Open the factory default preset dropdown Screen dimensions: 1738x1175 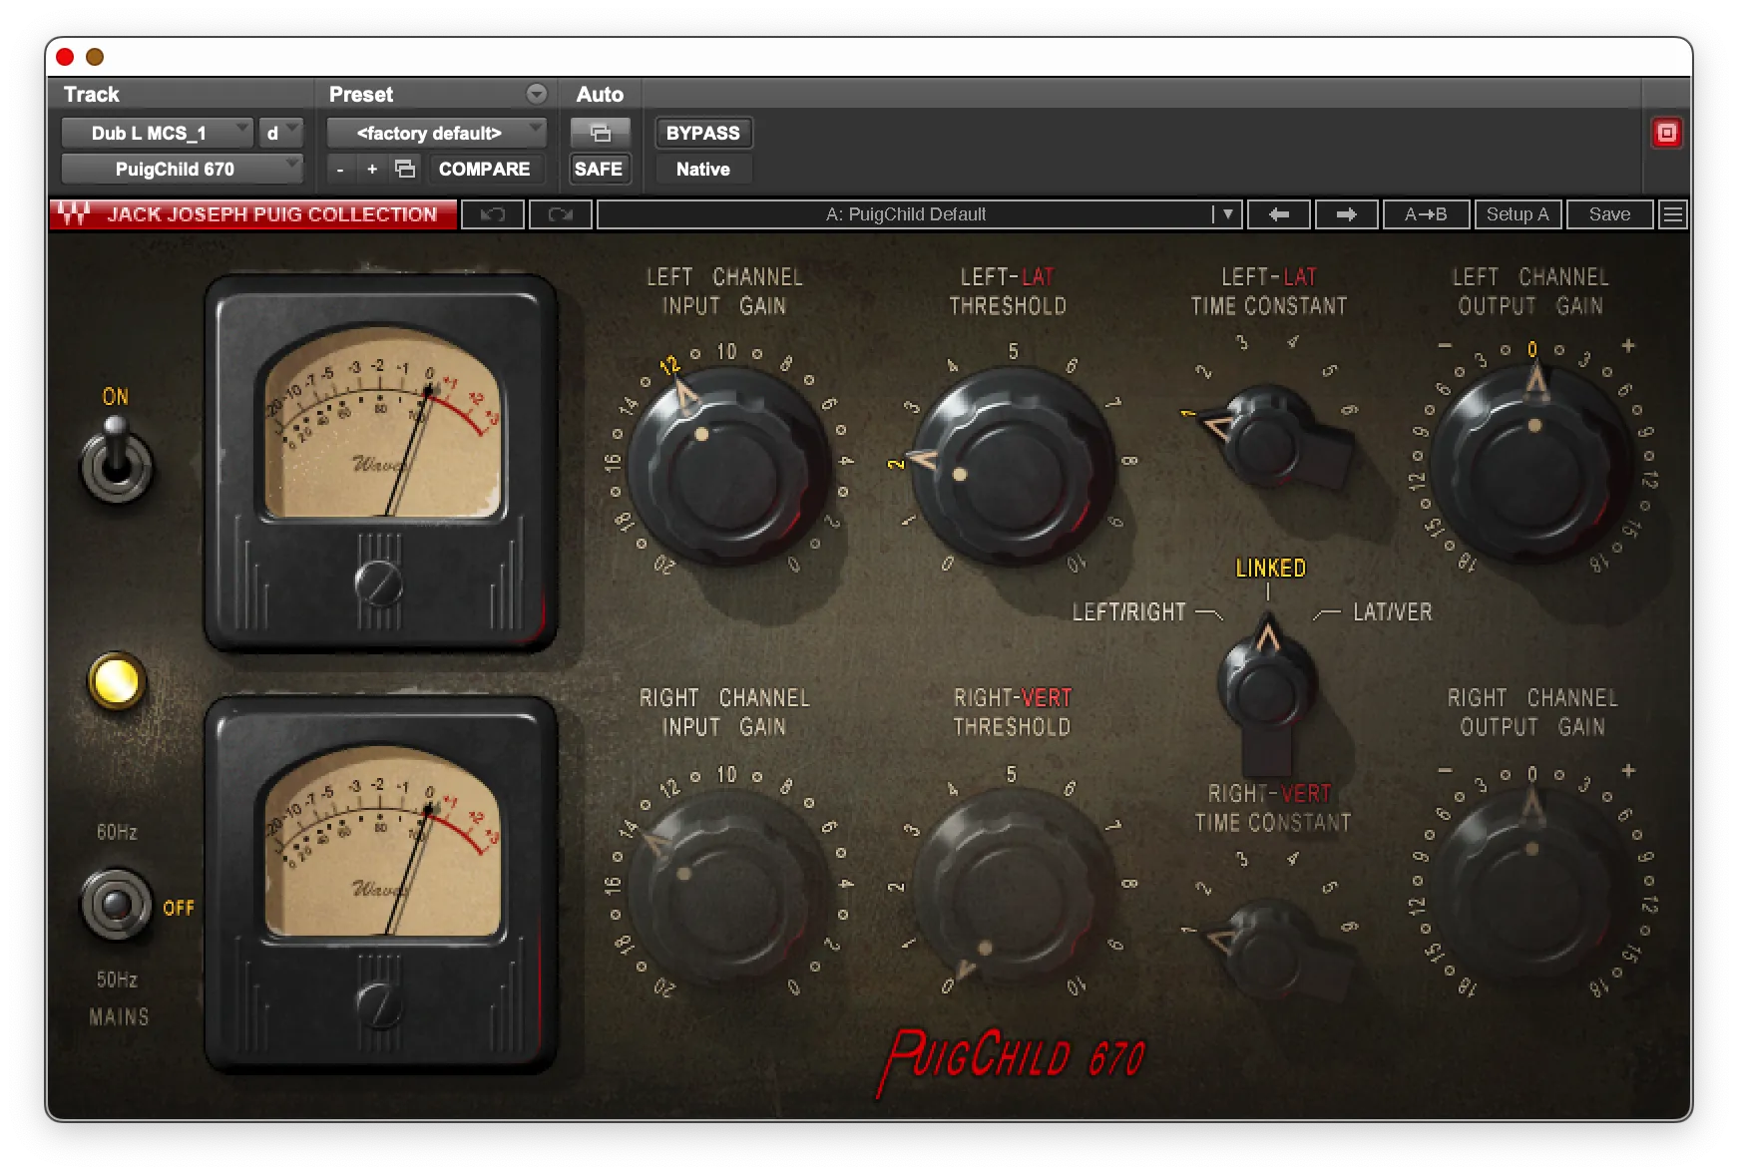click(x=436, y=133)
